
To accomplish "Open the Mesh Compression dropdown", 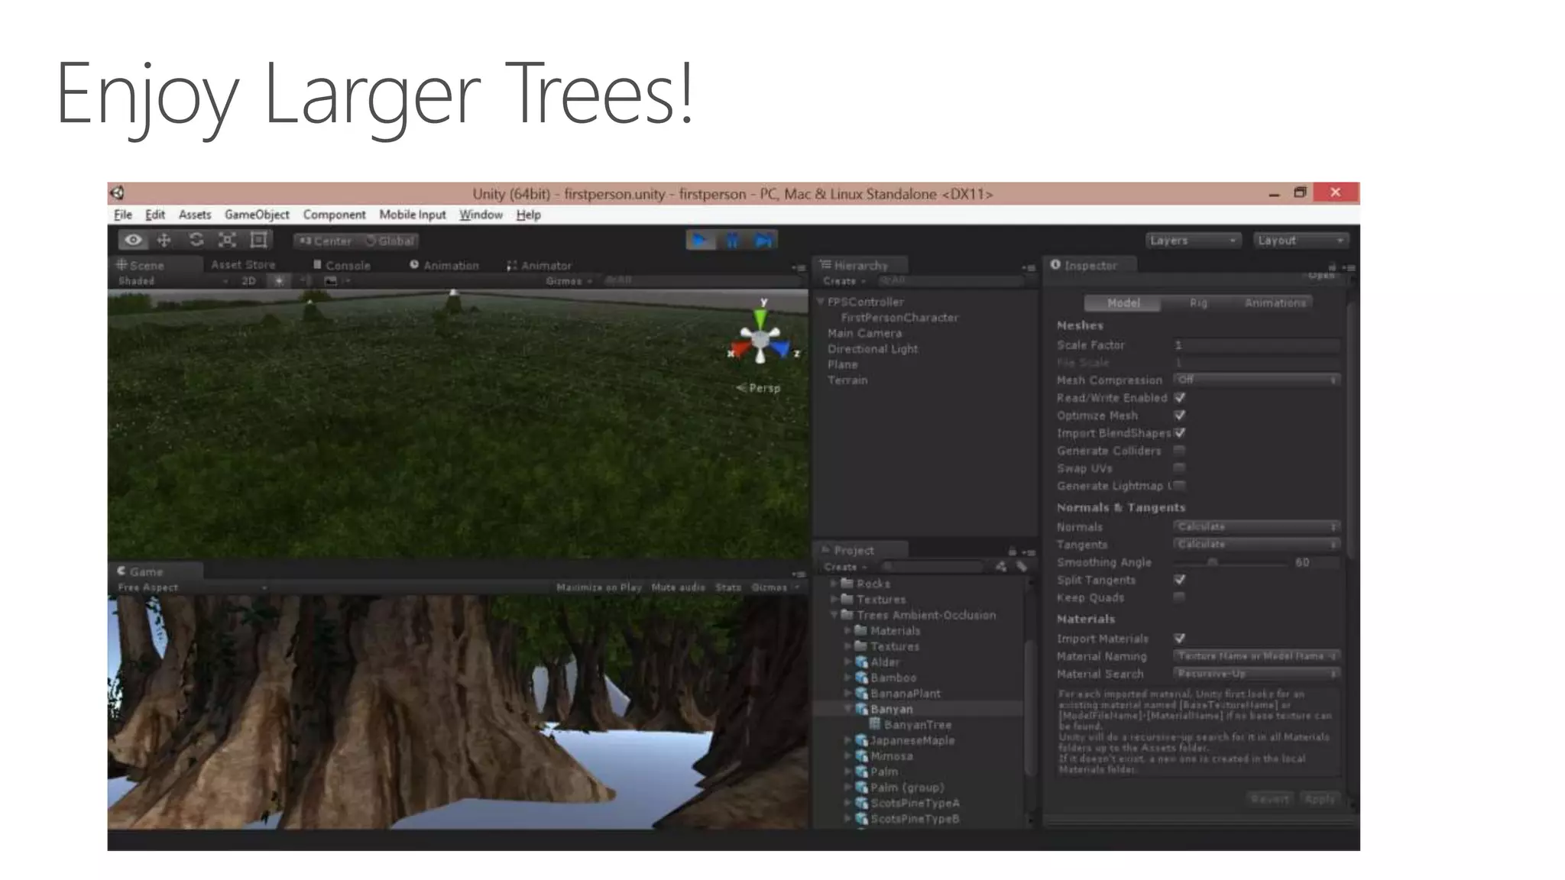I will pyautogui.click(x=1256, y=380).
